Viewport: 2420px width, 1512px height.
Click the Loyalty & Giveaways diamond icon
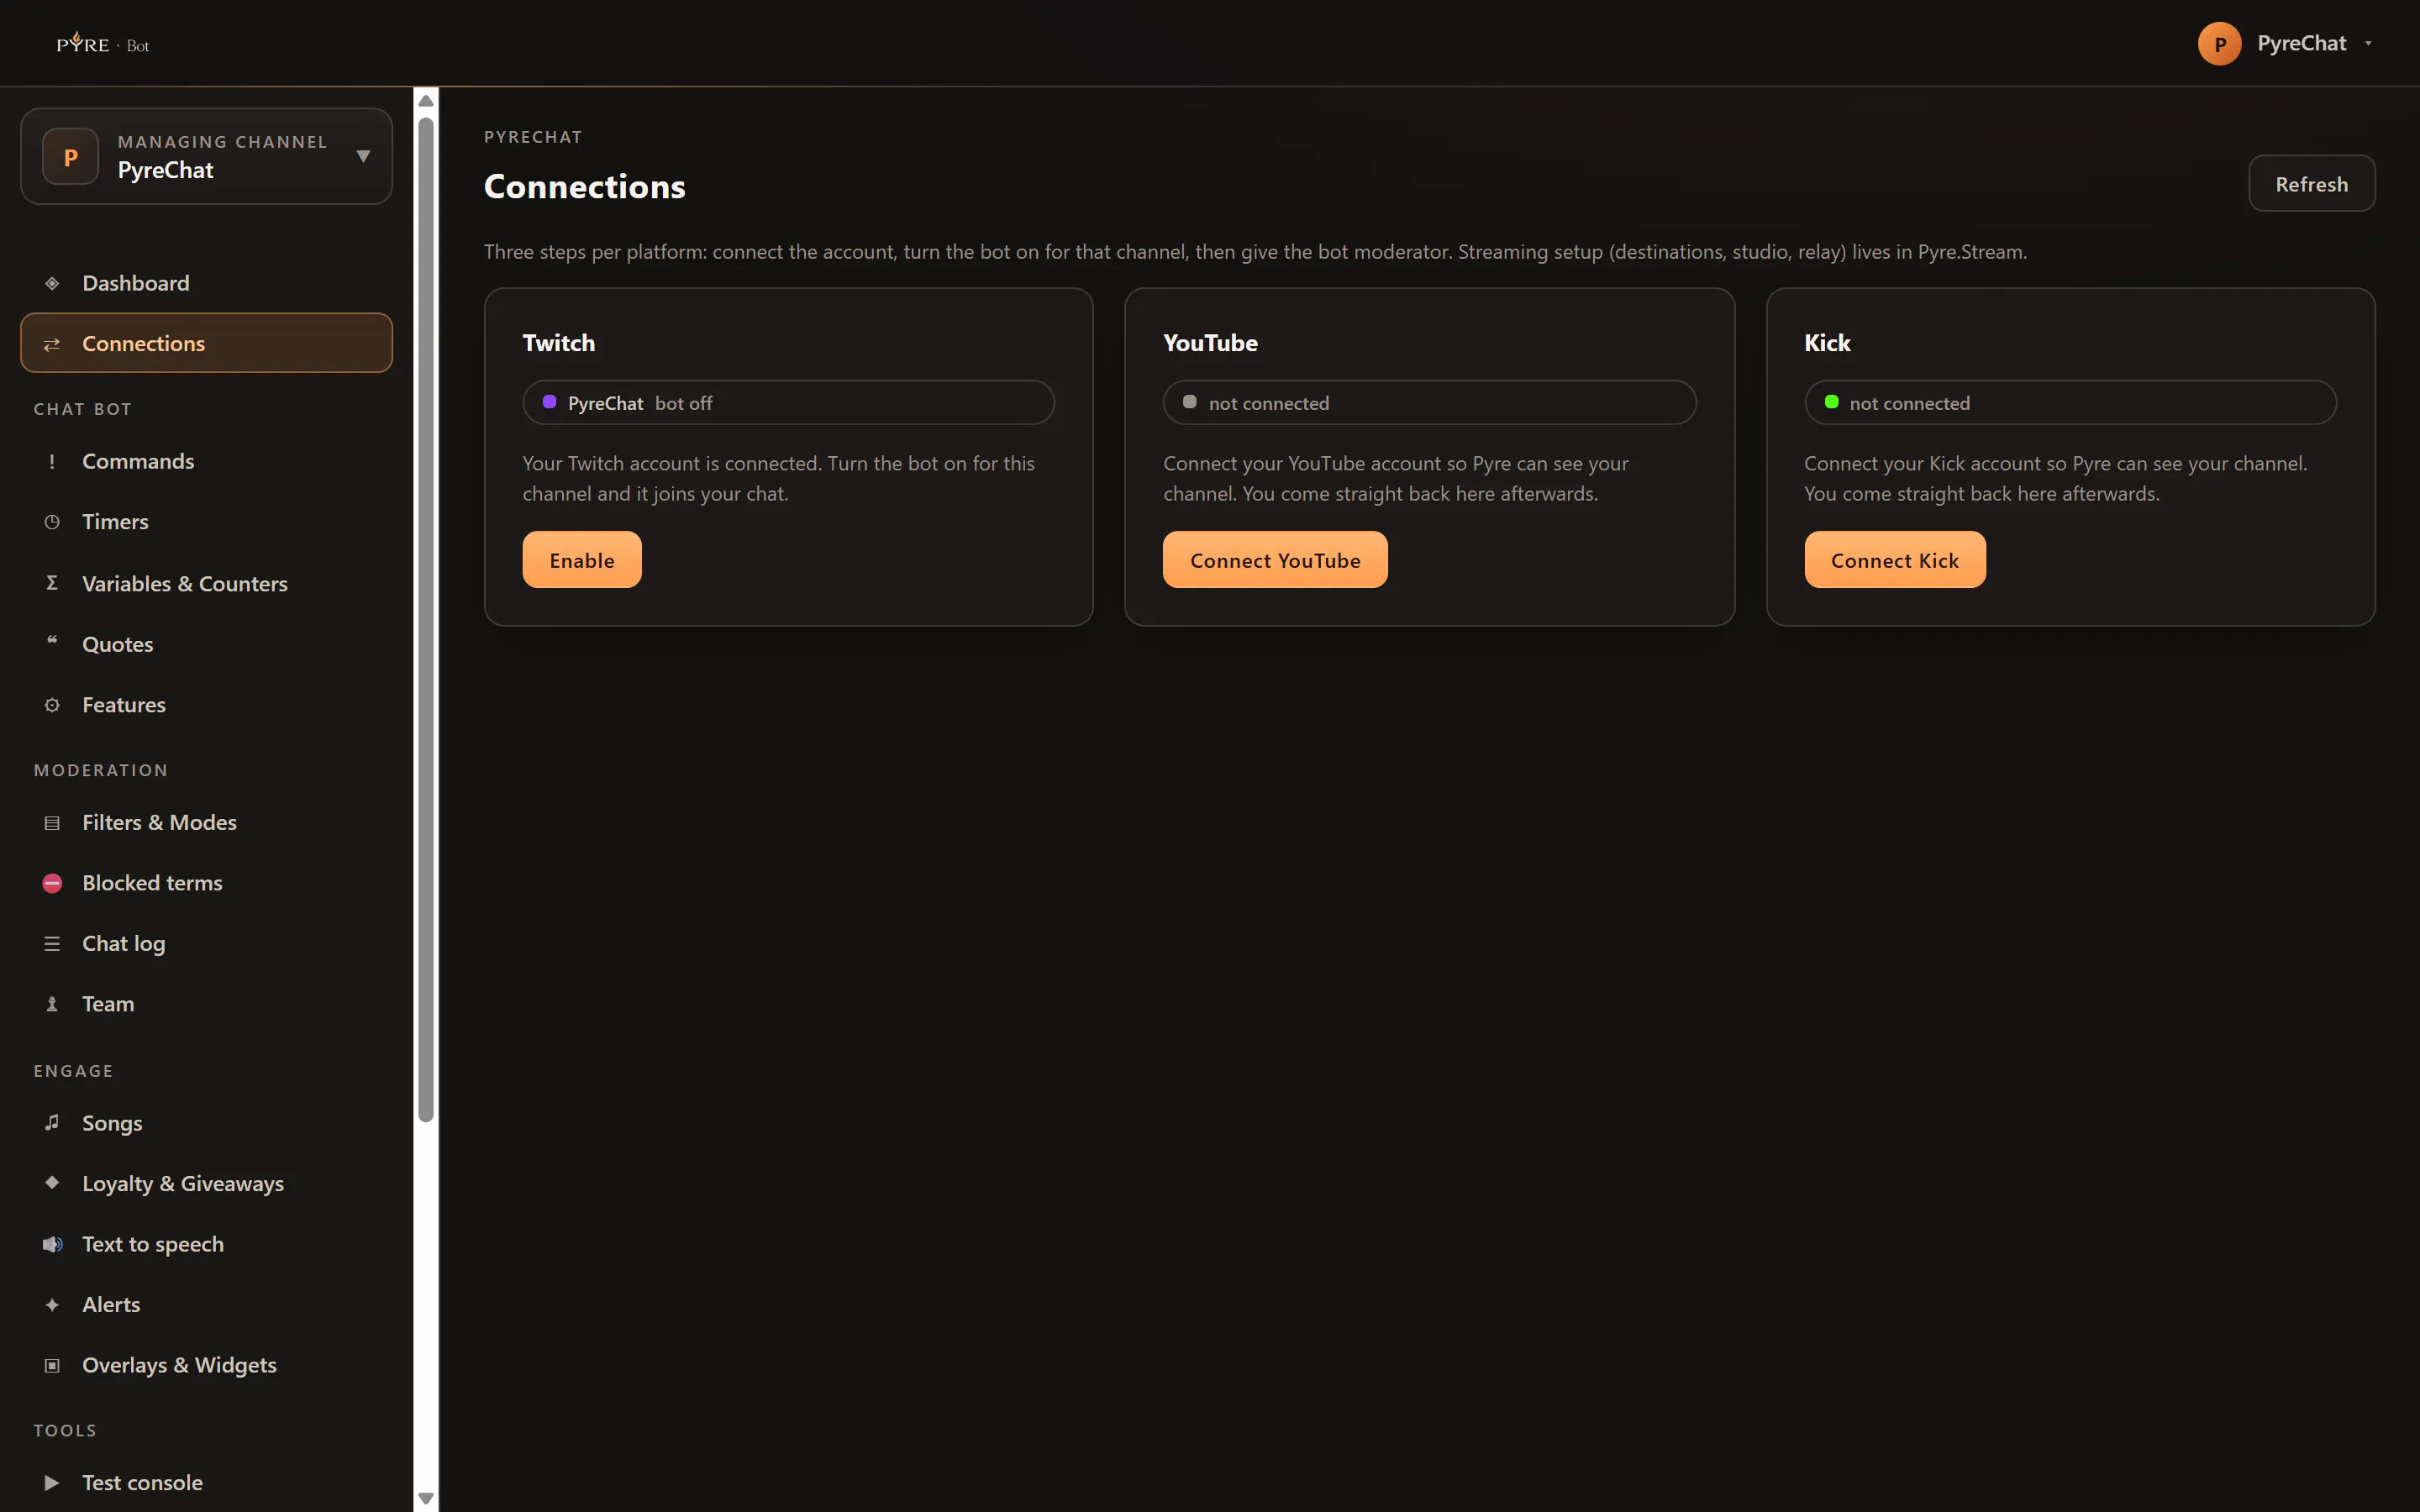[x=52, y=1182]
